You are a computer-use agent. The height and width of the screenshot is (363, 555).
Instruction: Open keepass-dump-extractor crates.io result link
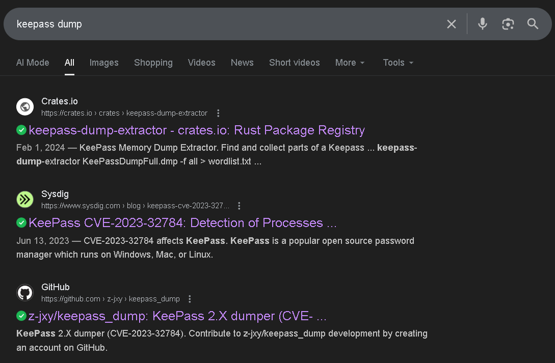pos(197,130)
